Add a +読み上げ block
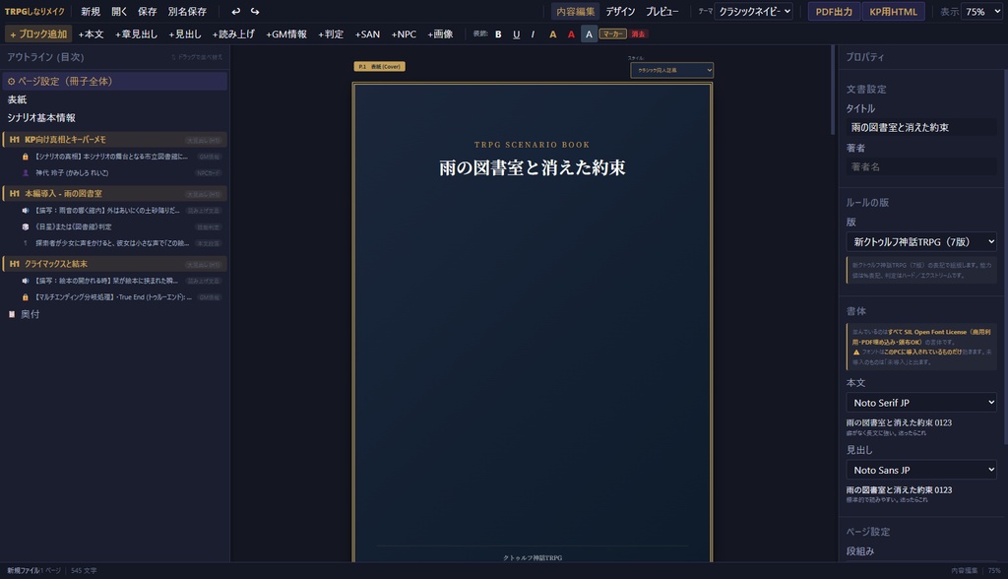 (233, 34)
